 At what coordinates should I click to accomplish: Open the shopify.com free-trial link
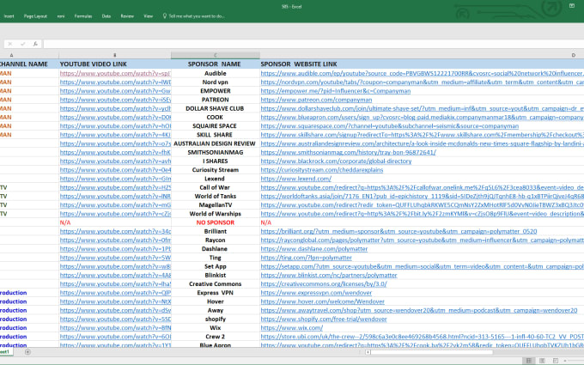324,319
